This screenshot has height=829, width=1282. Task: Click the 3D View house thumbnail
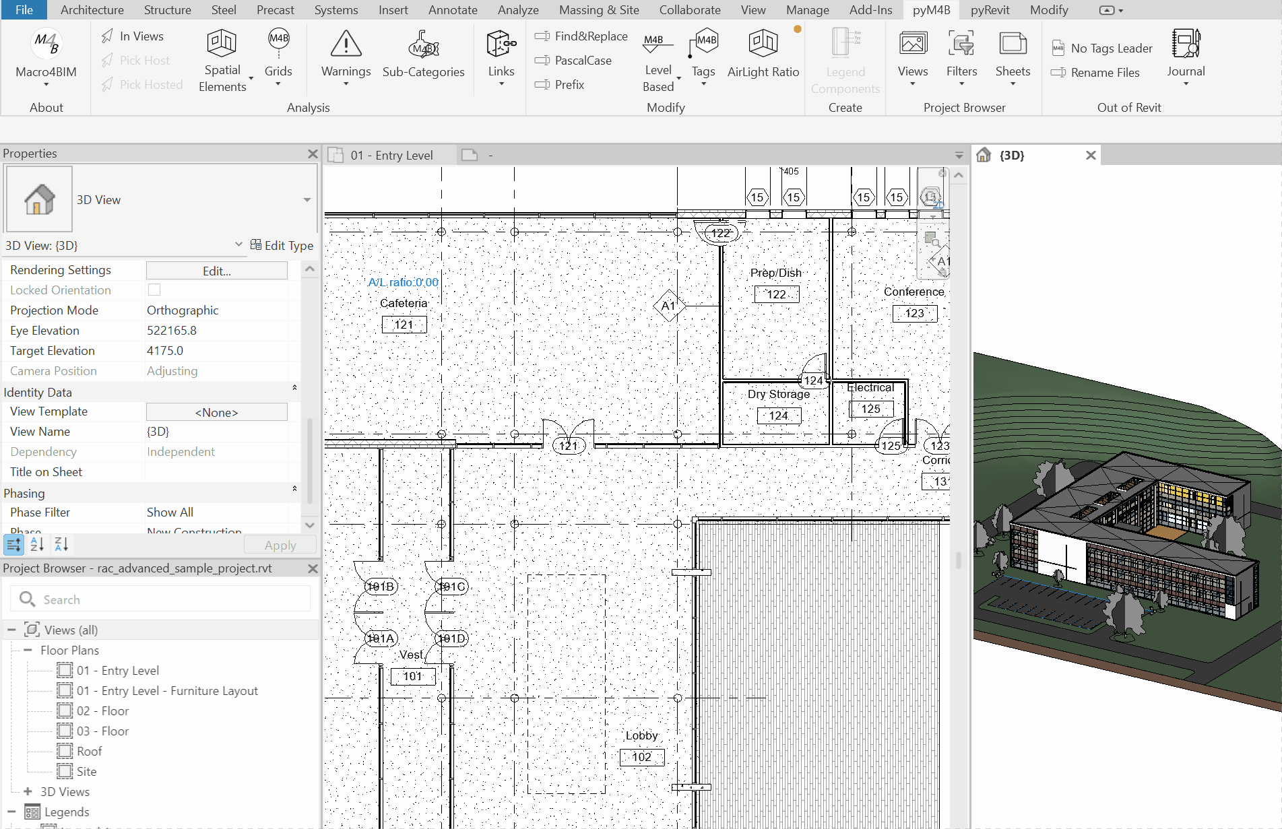click(39, 199)
